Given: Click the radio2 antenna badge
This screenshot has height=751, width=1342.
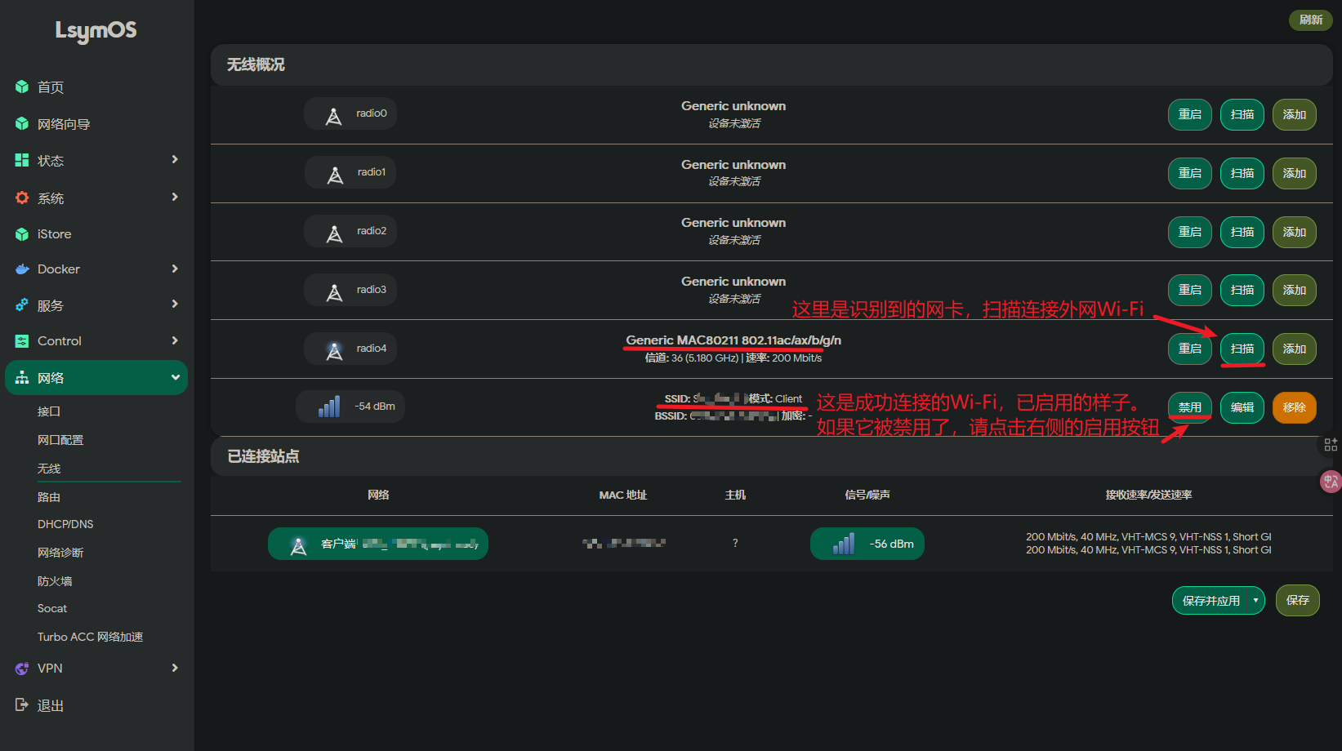Looking at the screenshot, I should pos(350,231).
